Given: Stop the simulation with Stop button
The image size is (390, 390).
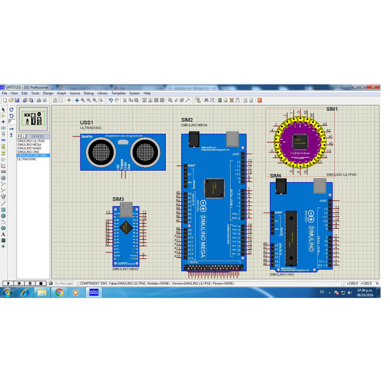Looking at the screenshot, I should (x=41, y=283).
